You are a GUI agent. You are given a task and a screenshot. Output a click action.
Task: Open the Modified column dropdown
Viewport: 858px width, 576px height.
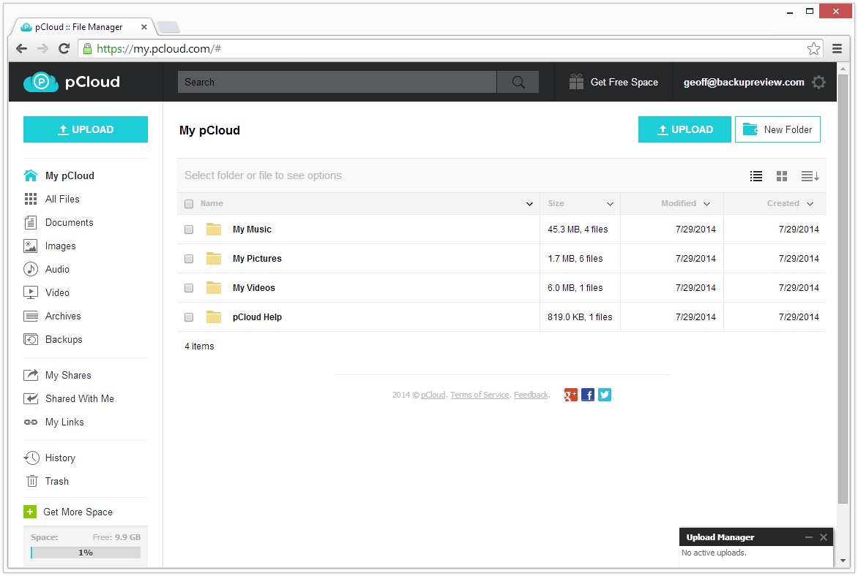[x=706, y=204]
